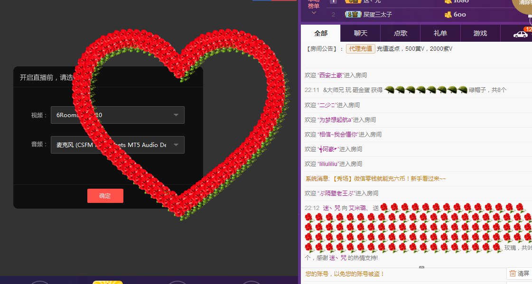
Task: Switch to the 聊天 tab
Action: [x=360, y=33]
